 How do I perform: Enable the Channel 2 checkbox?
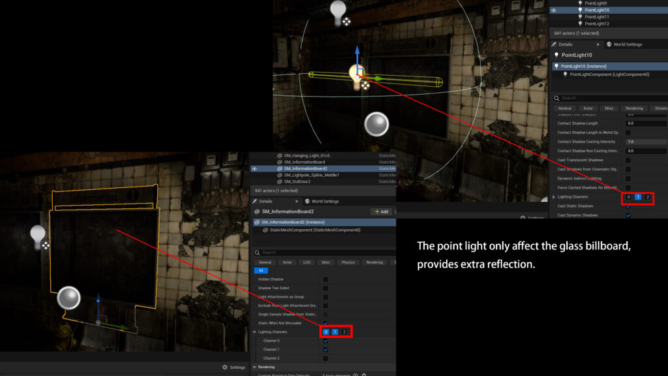click(x=326, y=358)
